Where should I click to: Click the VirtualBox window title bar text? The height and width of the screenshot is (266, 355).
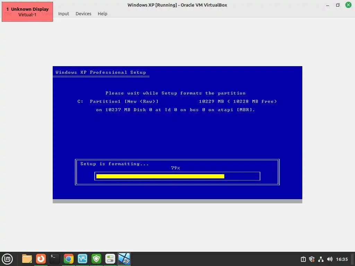[177, 5]
